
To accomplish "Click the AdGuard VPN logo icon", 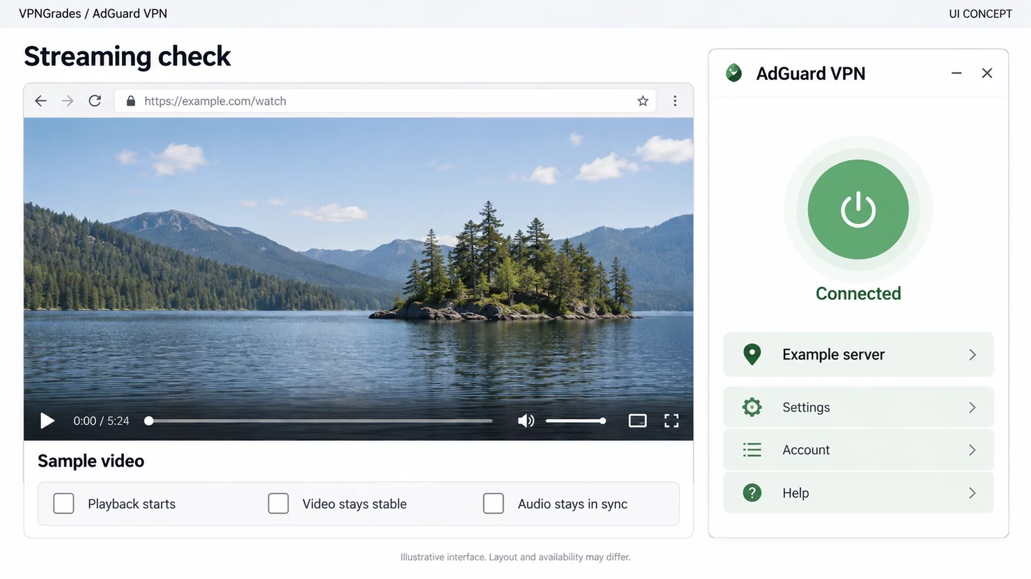I will [734, 73].
